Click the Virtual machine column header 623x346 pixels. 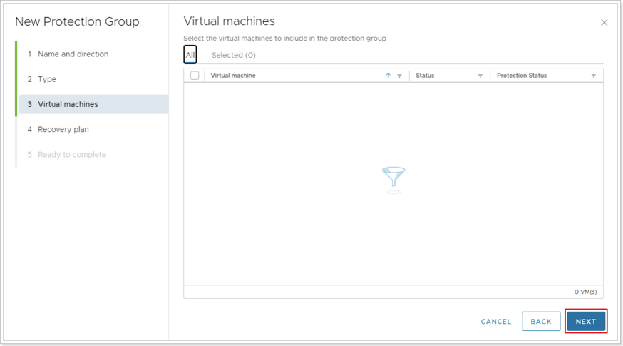point(233,76)
